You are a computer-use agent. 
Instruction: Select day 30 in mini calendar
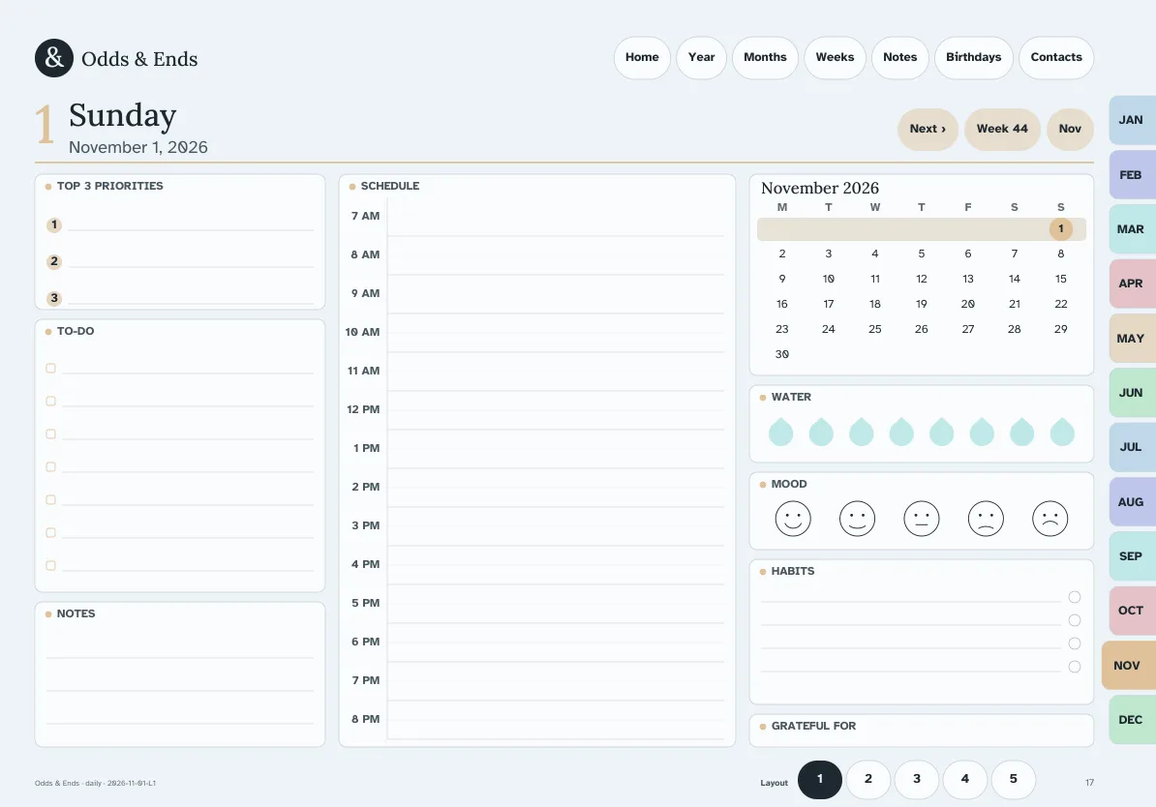pos(782,354)
